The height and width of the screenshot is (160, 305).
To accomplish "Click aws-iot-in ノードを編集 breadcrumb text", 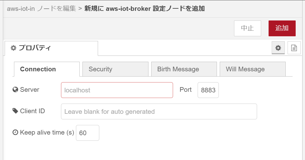I will coord(41,8).
